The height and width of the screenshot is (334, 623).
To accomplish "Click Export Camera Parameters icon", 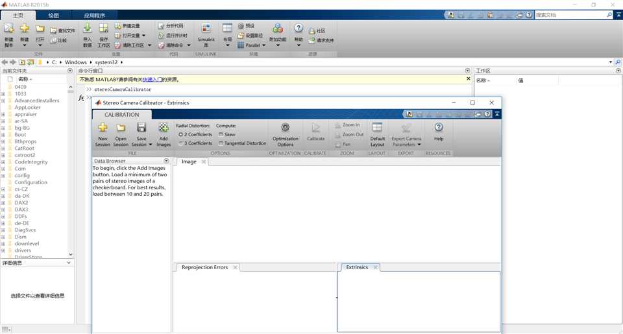I will click(406, 128).
